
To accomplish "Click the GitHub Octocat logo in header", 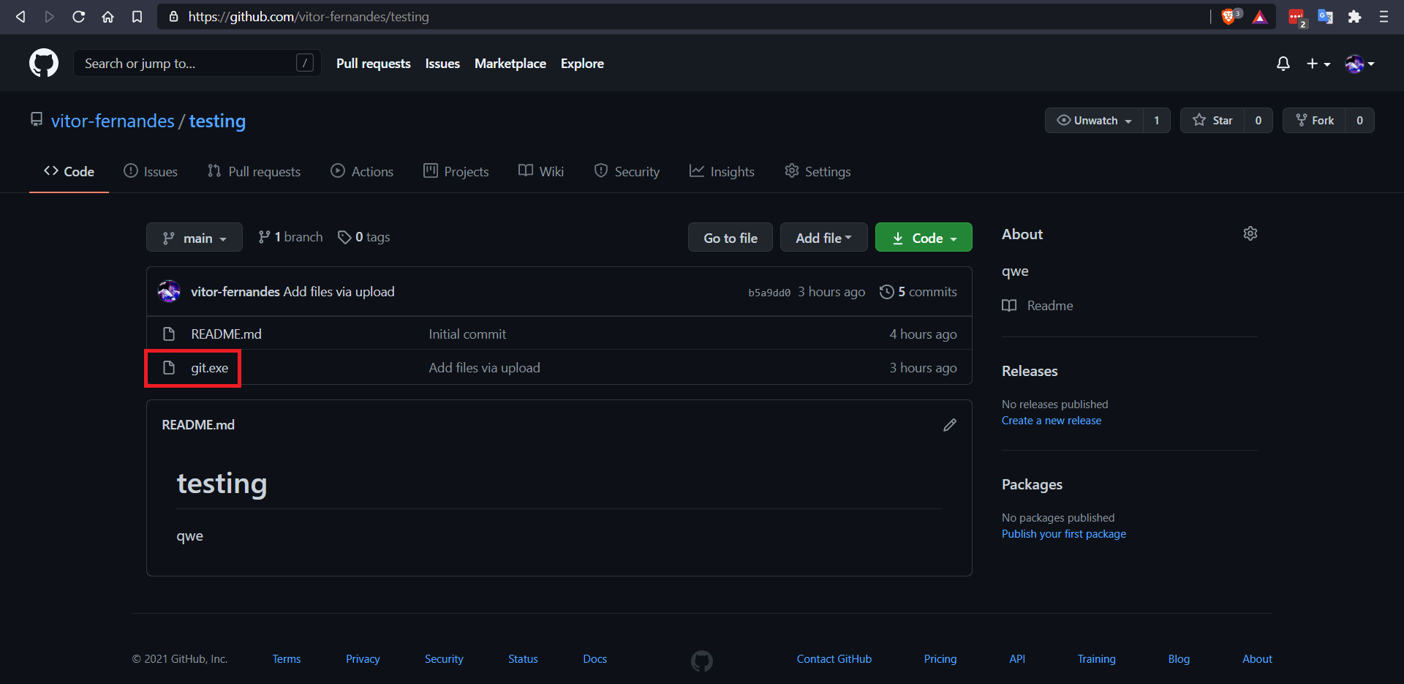I will tap(44, 64).
